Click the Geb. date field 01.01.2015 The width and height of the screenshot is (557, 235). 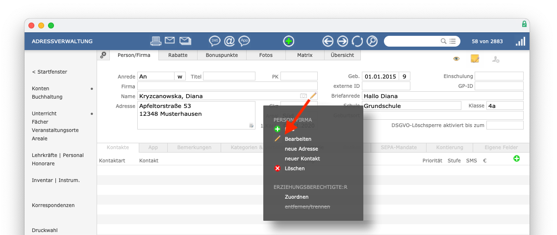tap(380, 77)
